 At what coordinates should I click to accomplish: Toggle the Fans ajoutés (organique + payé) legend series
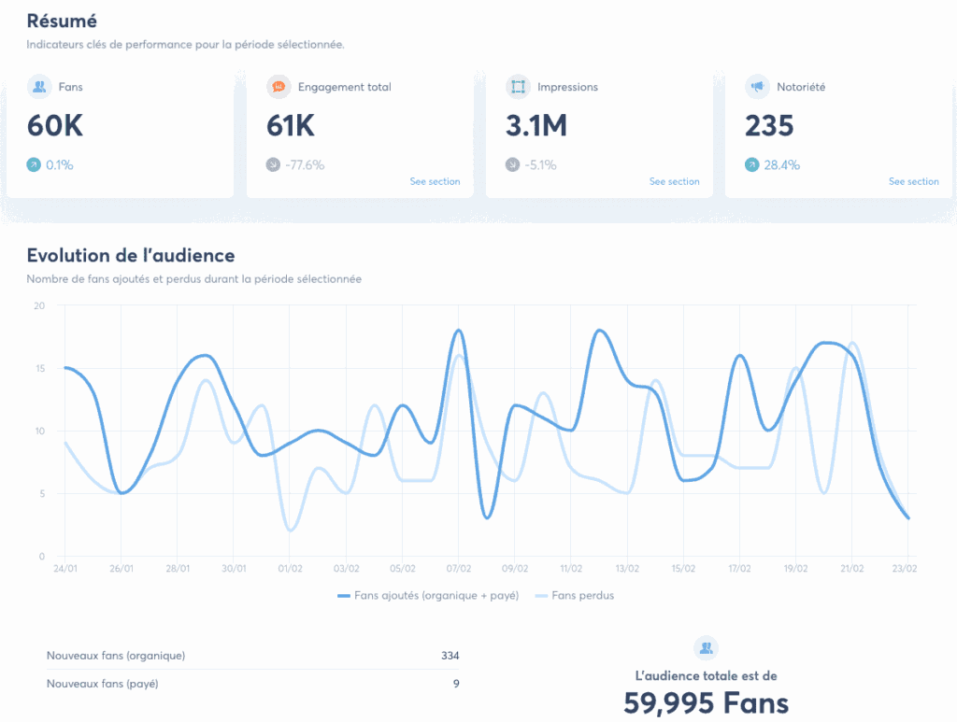(x=435, y=596)
